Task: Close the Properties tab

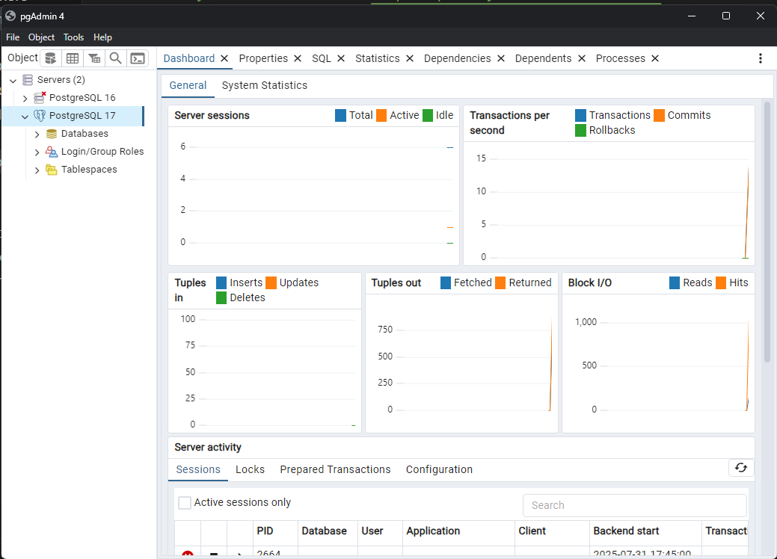Action: click(298, 58)
